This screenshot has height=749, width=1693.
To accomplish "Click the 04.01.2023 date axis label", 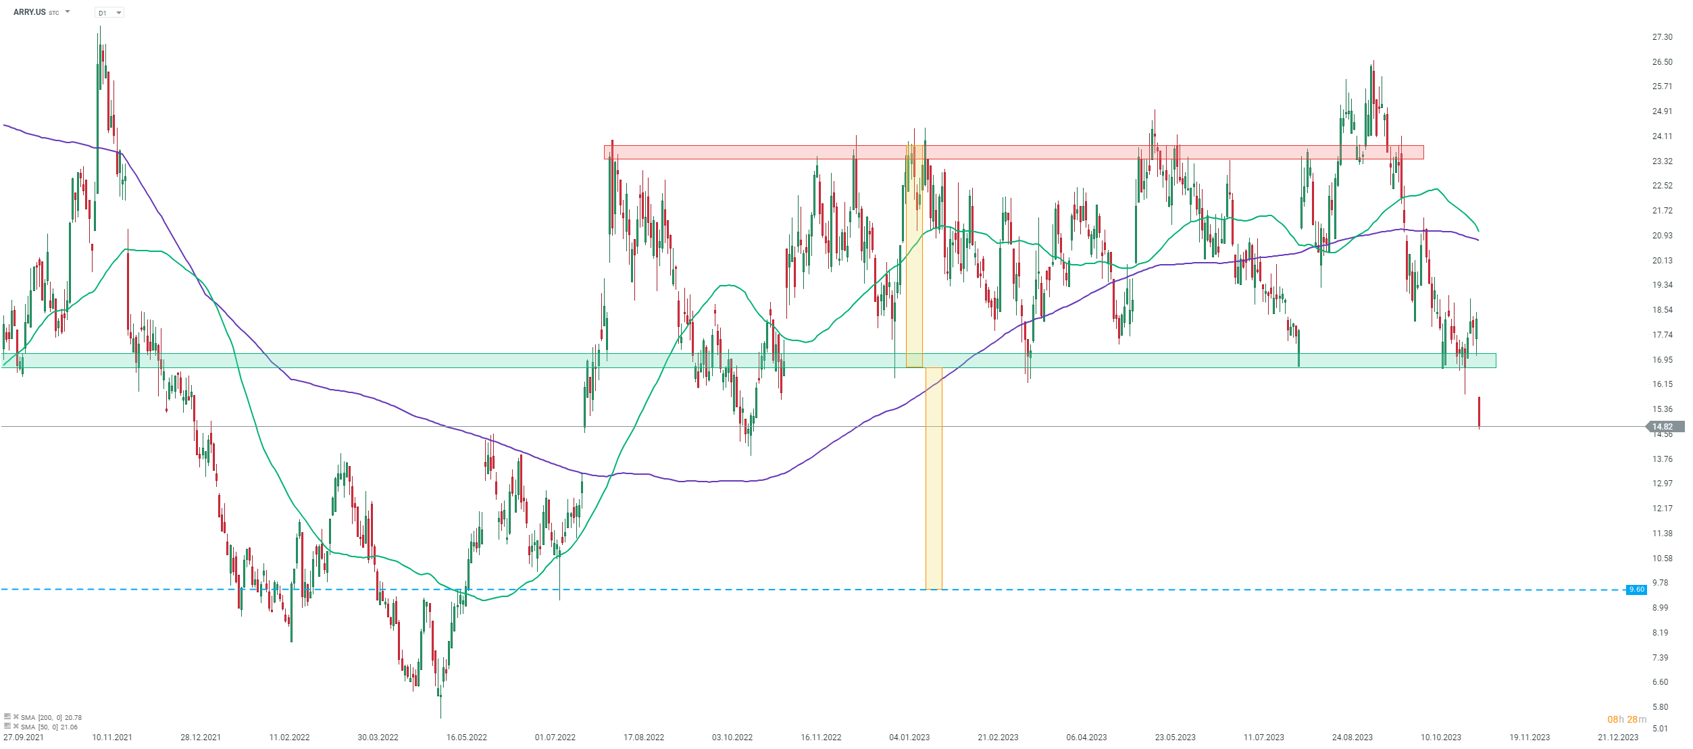I will point(909,737).
